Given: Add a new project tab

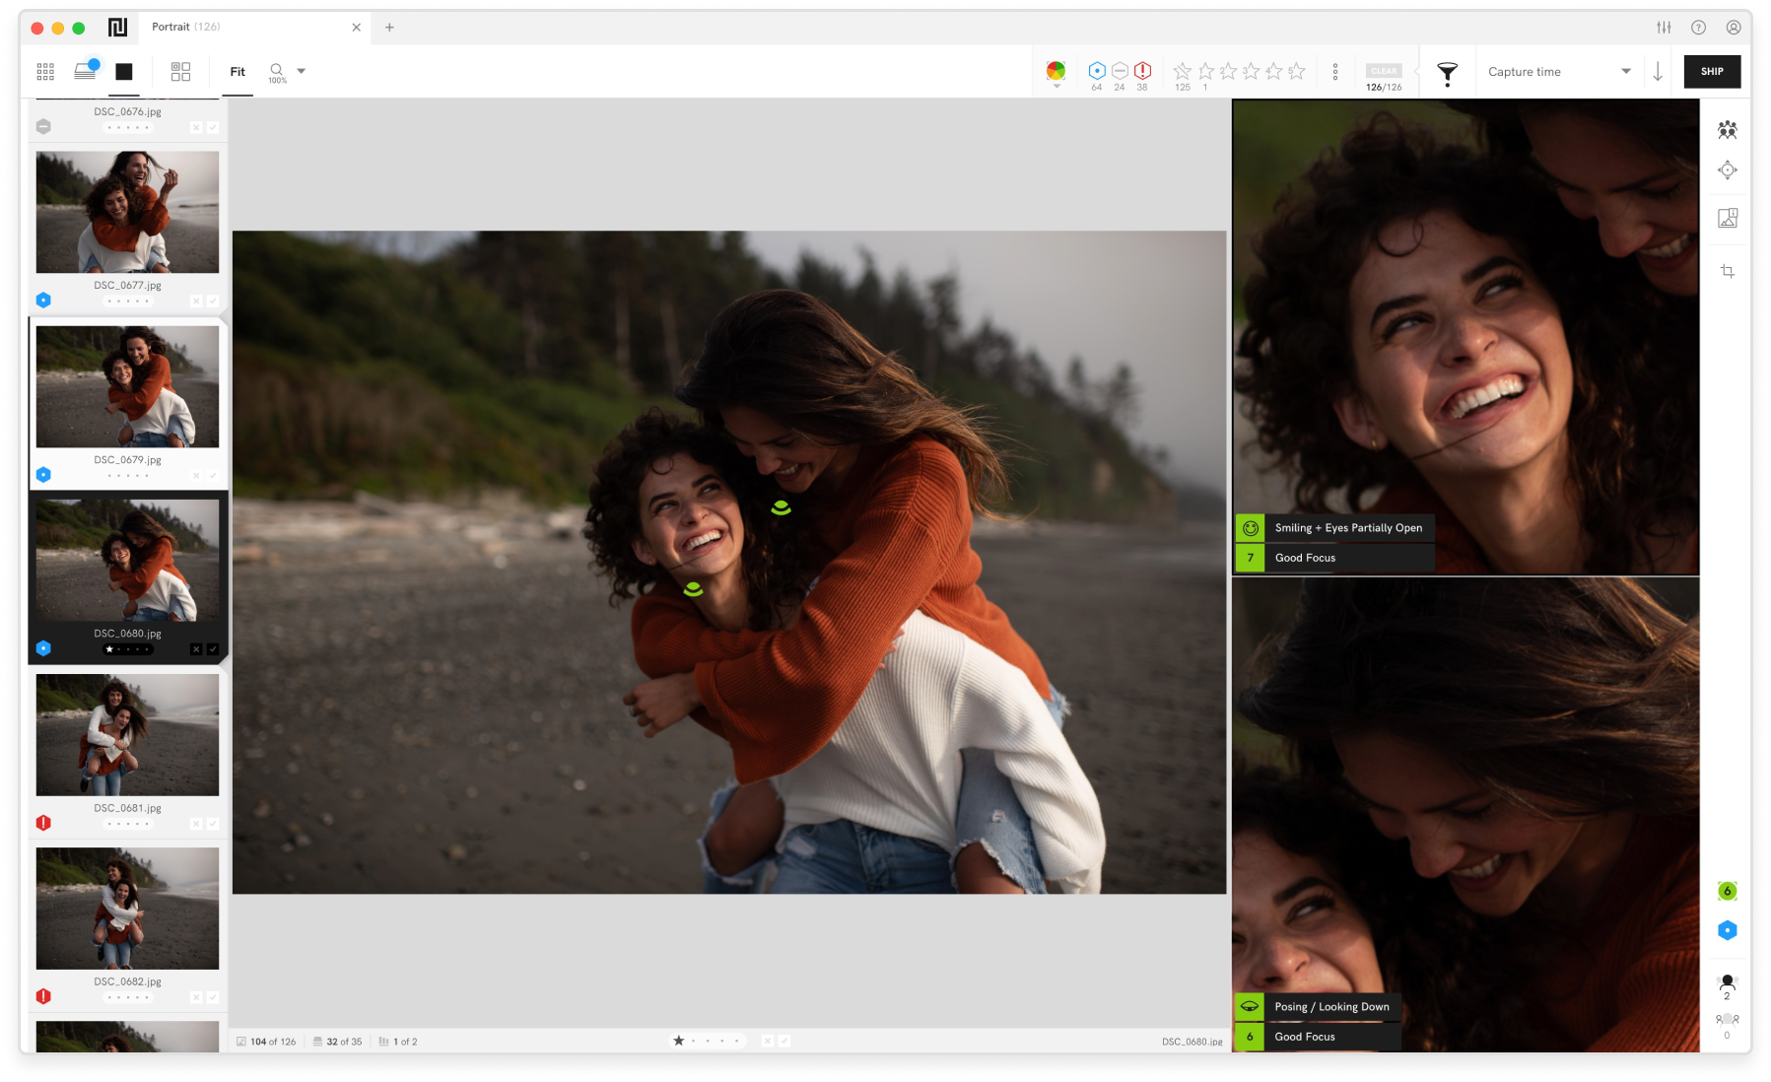Looking at the screenshot, I should (x=389, y=28).
